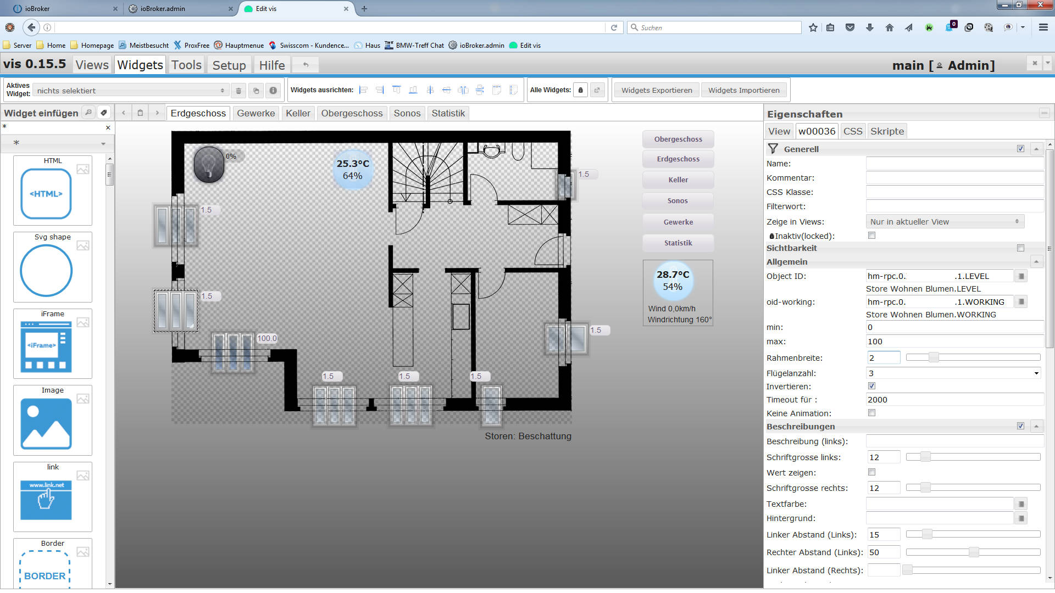Switch to the Obergeschoss view tab
Screen dimensions: 1055x593
click(x=352, y=113)
